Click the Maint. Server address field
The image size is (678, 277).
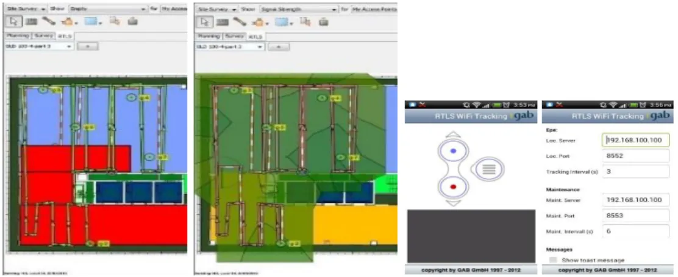coord(635,200)
